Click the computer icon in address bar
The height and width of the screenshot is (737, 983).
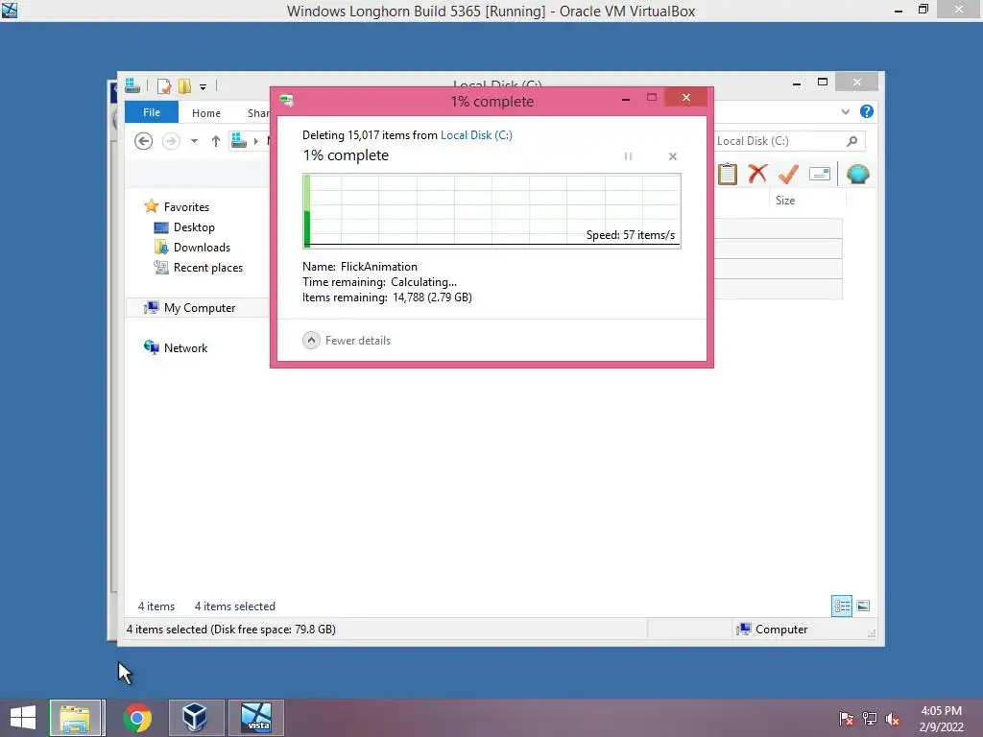239,140
